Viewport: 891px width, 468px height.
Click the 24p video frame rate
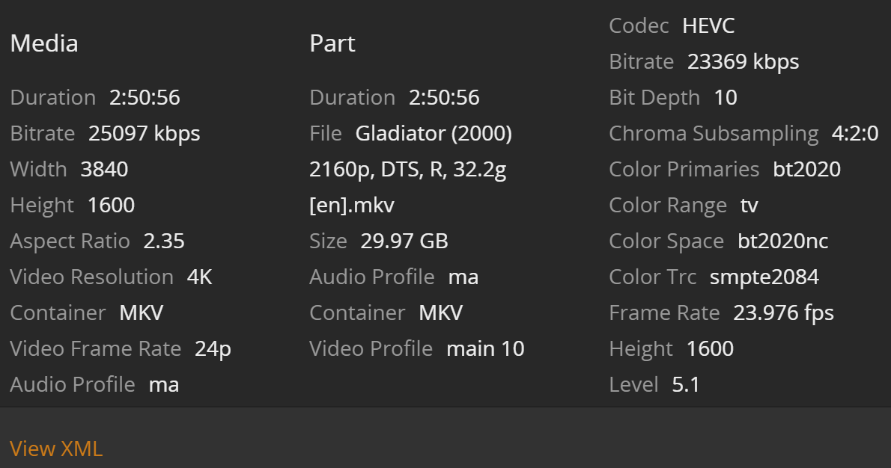(x=213, y=349)
